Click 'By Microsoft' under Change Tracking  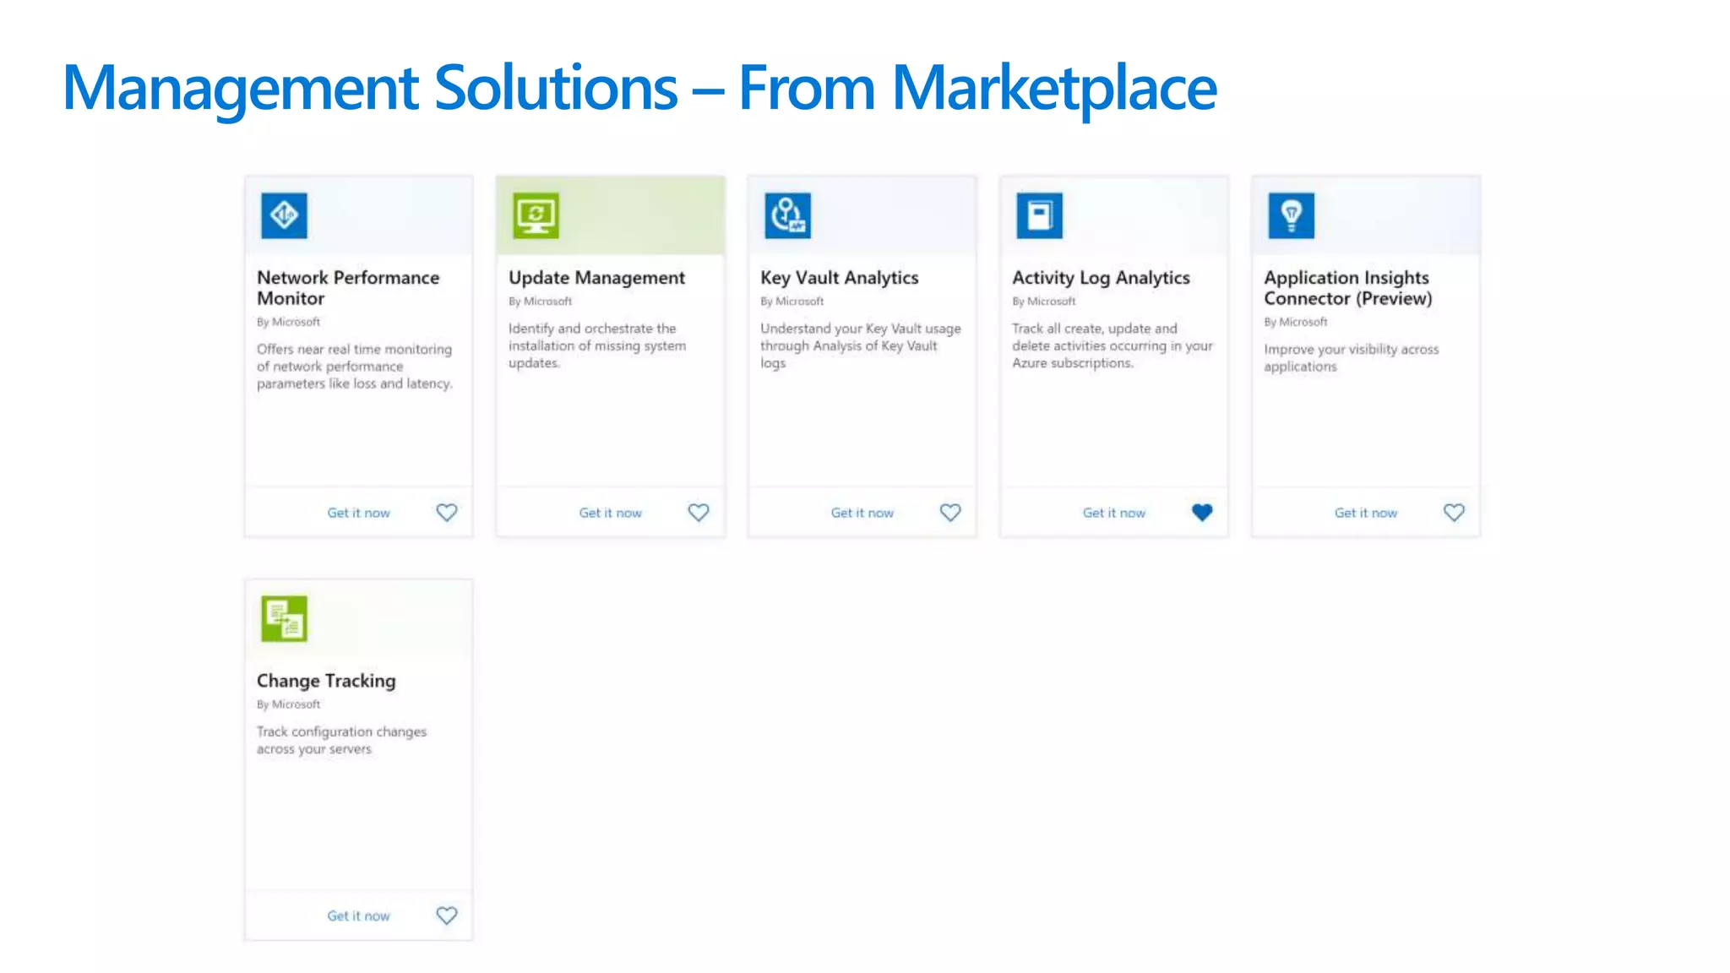point(288,704)
